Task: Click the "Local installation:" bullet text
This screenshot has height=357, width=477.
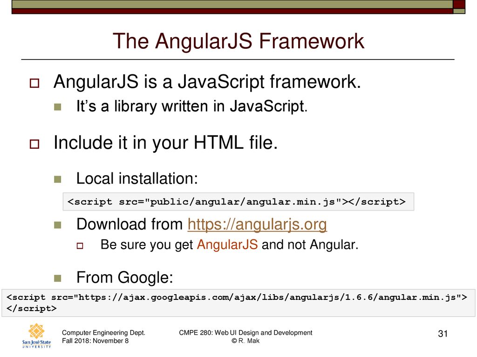Action: pos(137,178)
